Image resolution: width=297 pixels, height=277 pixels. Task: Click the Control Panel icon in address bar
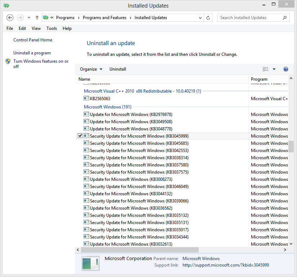[46, 18]
